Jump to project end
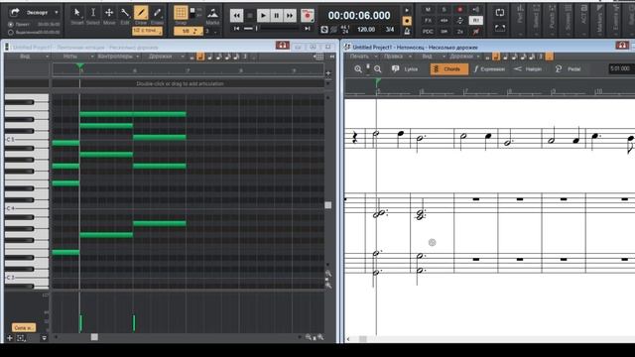The height and width of the screenshot is (357, 635). click(x=308, y=29)
